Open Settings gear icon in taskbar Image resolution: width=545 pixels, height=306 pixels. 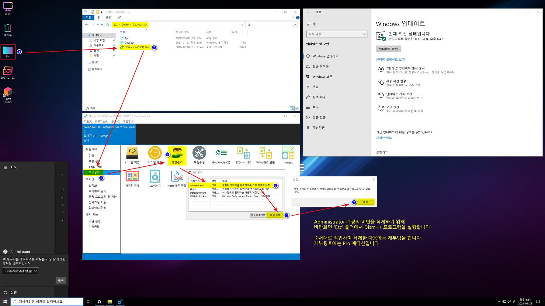tap(99, 301)
